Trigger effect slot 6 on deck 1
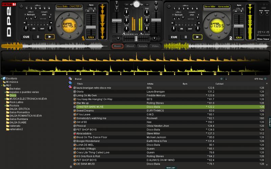 pos(49,8)
